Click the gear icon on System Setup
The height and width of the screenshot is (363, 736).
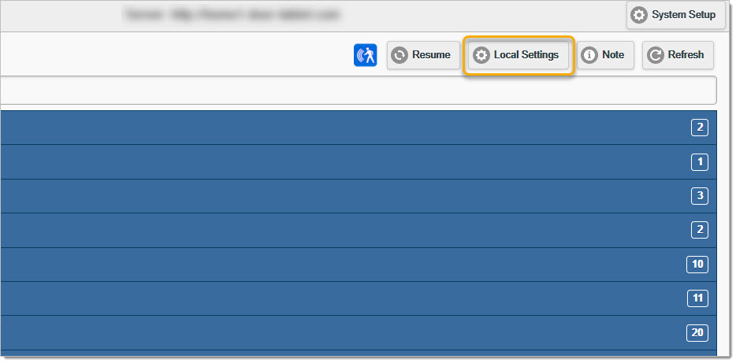(638, 15)
